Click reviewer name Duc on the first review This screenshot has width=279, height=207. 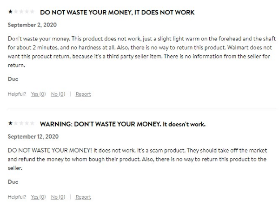pos(13,79)
